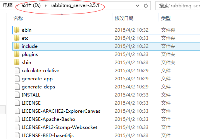Click rabbitmq_server-3.5.1 breadcrumb segment
200x139 pixels.
pyautogui.click(x=75, y=5)
